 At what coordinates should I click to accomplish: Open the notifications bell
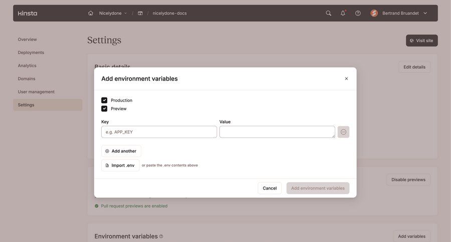click(x=343, y=13)
